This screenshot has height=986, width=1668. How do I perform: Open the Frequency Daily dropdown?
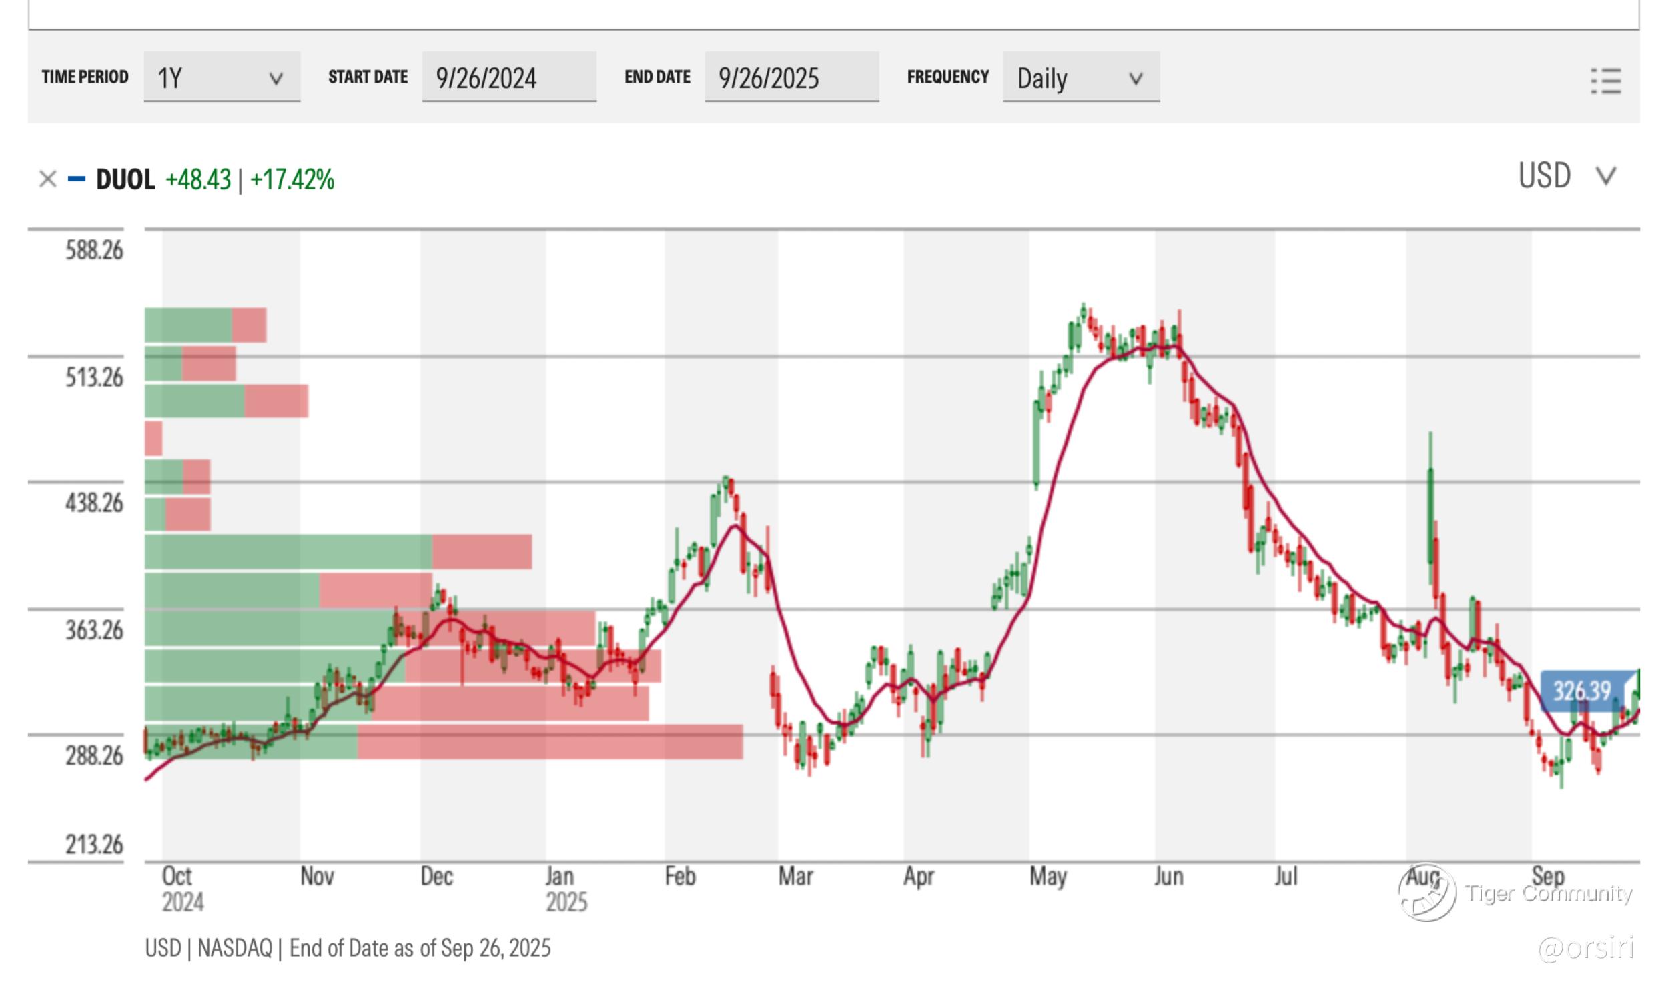point(1080,77)
